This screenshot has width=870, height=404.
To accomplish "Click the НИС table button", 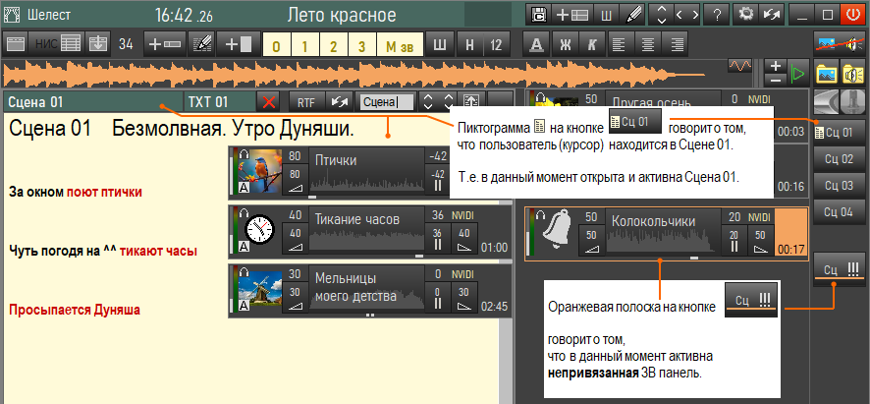I will point(58,44).
